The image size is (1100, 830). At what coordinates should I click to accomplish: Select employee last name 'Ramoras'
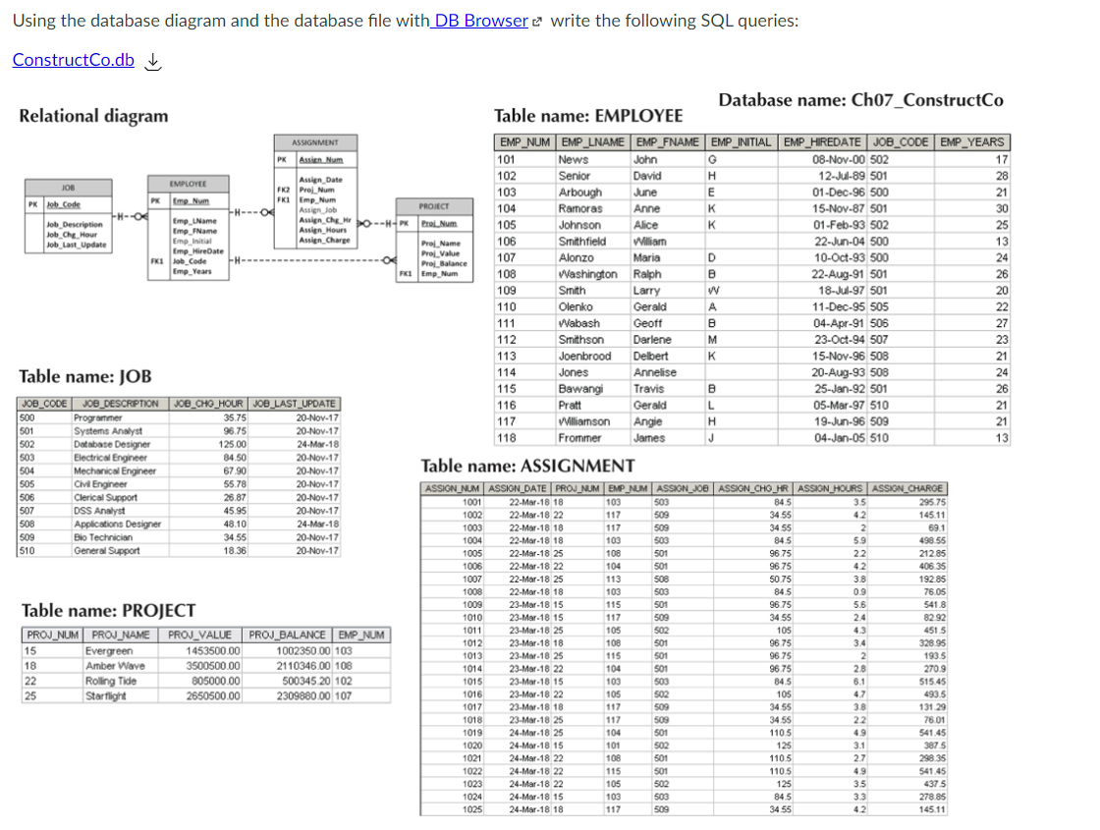tap(580, 208)
